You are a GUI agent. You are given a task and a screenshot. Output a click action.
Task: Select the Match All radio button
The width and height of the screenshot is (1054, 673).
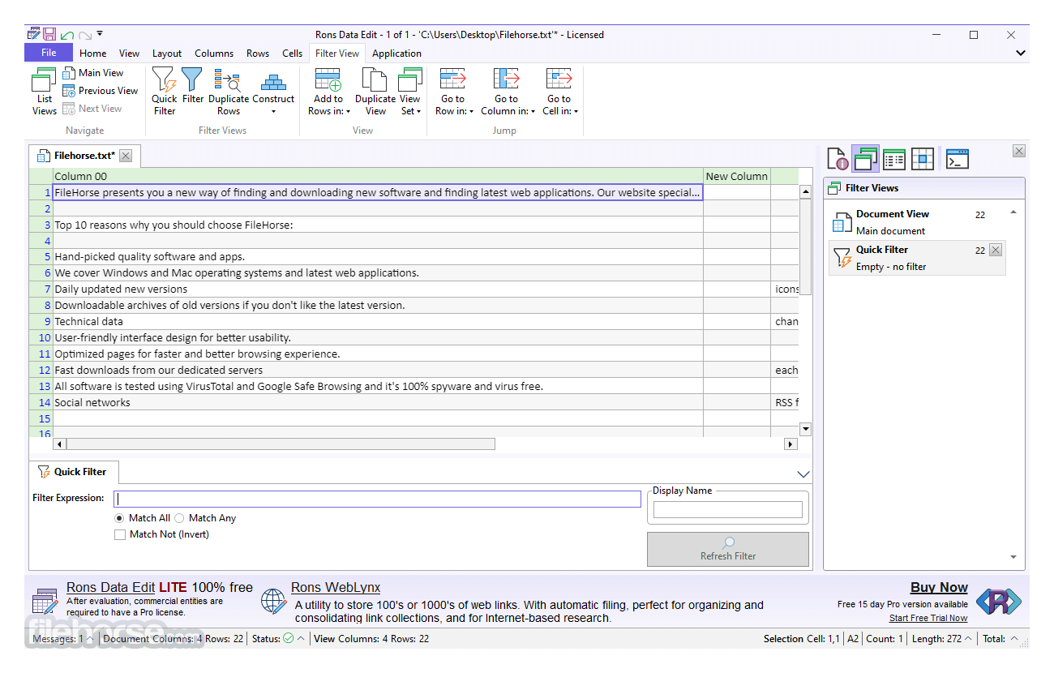tap(120, 518)
